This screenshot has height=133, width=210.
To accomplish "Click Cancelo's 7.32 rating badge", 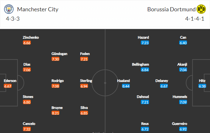I will [x=27, y=129].
